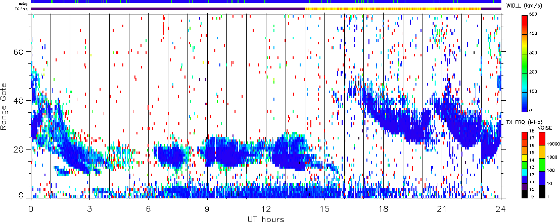Click the blue Noise strip above the plot
Image resolution: width=560 pixels, height=222 pixels.
click(x=266, y=2)
